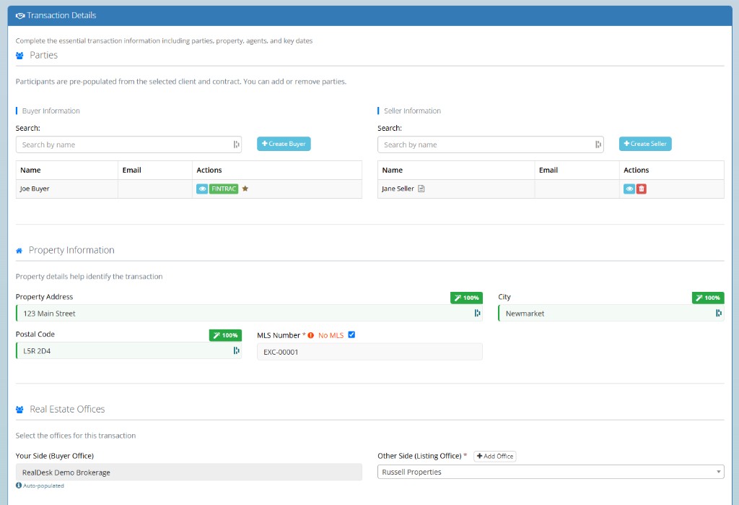The image size is (739, 505).
Task: Click the Seller Information heading
Action: (412, 111)
